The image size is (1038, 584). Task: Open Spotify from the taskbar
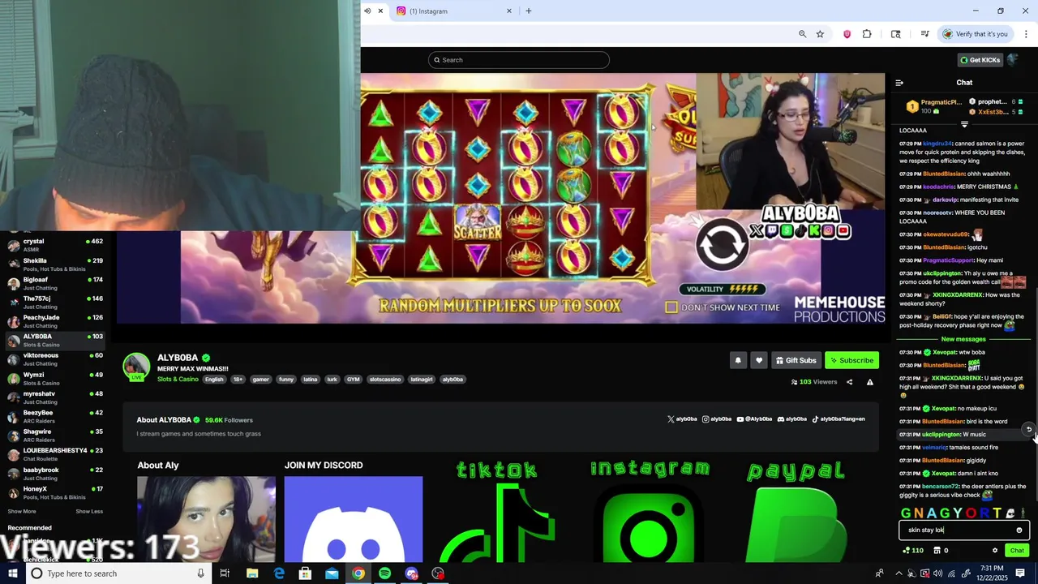[384, 573]
